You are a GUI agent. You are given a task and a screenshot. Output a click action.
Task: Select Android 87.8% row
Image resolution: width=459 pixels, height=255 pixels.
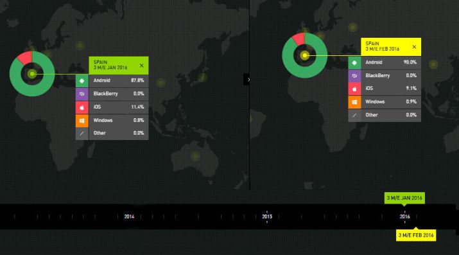click(x=112, y=80)
